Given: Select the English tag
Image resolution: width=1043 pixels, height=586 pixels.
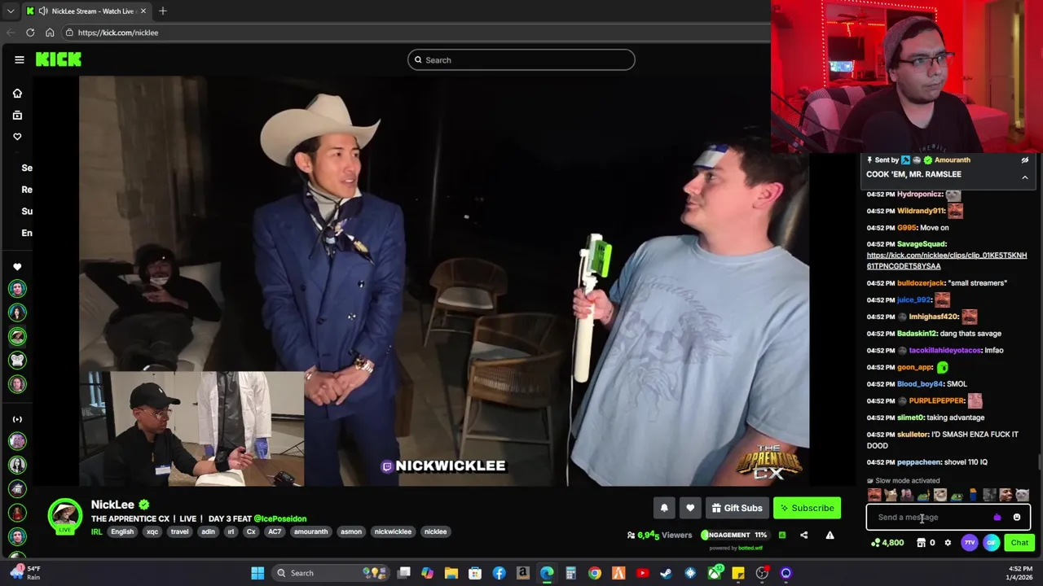Looking at the screenshot, I should coord(122,531).
